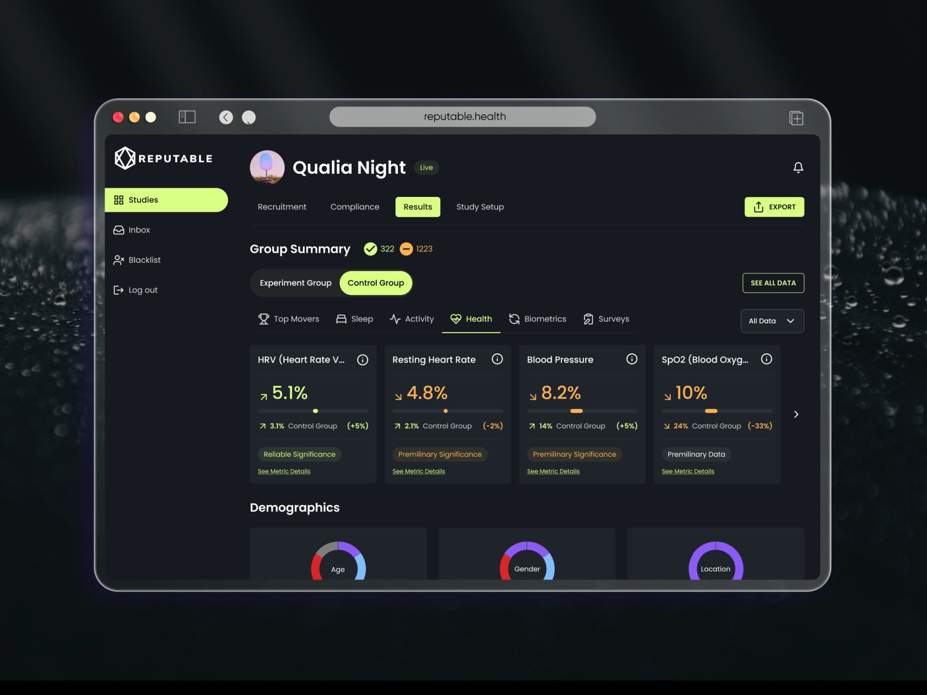Click Preliminary Data badge on SpO2 card
This screenshot has width=927, height=695.
[x=696, y=455]
